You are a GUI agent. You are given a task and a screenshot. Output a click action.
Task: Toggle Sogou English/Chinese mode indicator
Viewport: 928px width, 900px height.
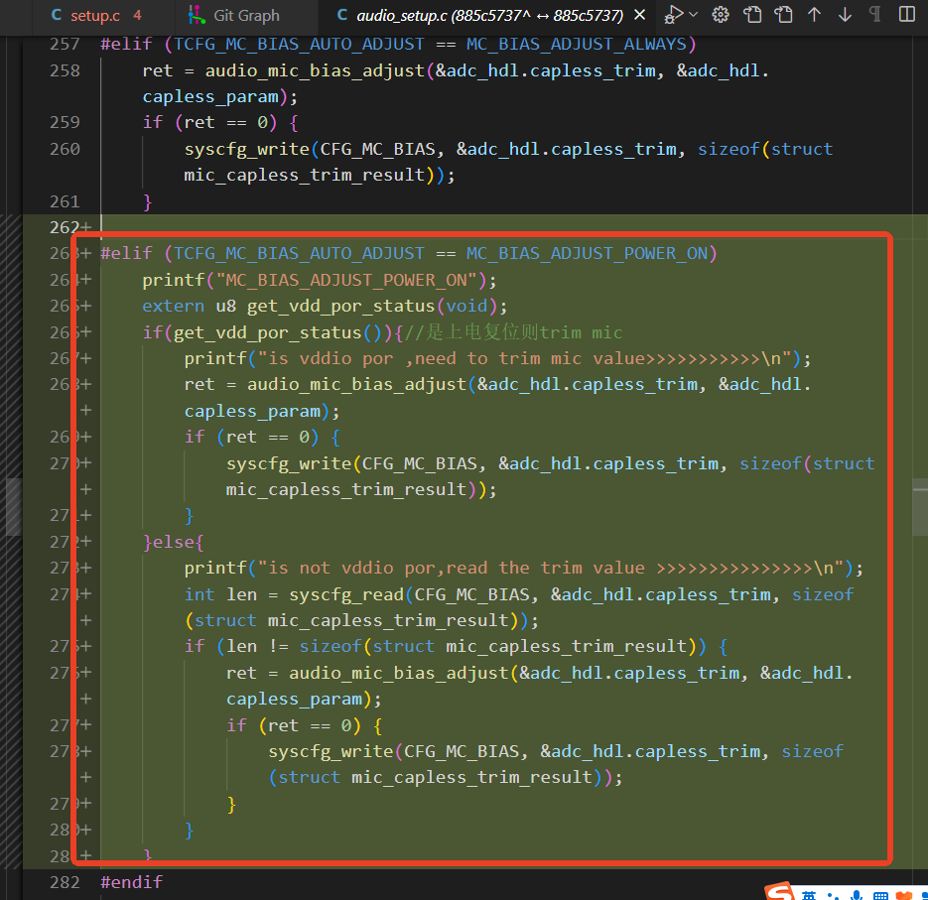[x=809, y=895]
